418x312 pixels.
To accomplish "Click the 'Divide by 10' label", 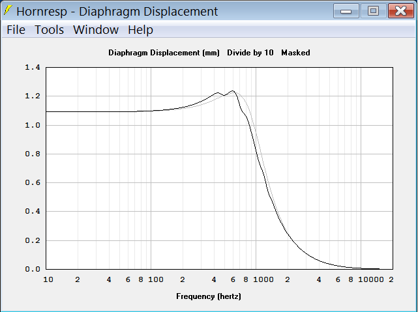I will pos(250,53).
